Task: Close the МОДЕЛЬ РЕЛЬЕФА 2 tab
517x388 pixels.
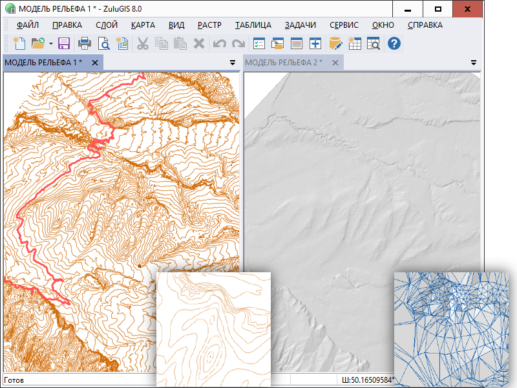Action: [335, 63]
